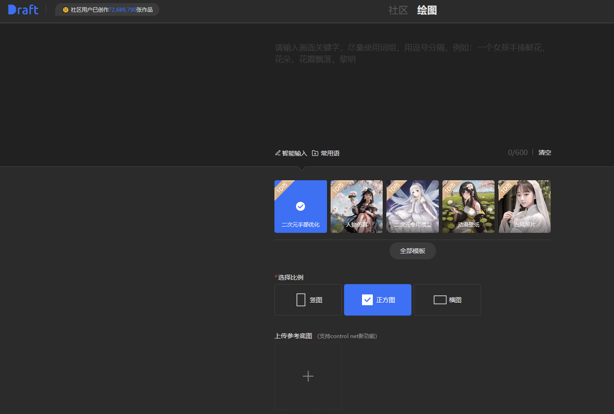
Task: Click the Draft logo
Action: pos(23,9)
